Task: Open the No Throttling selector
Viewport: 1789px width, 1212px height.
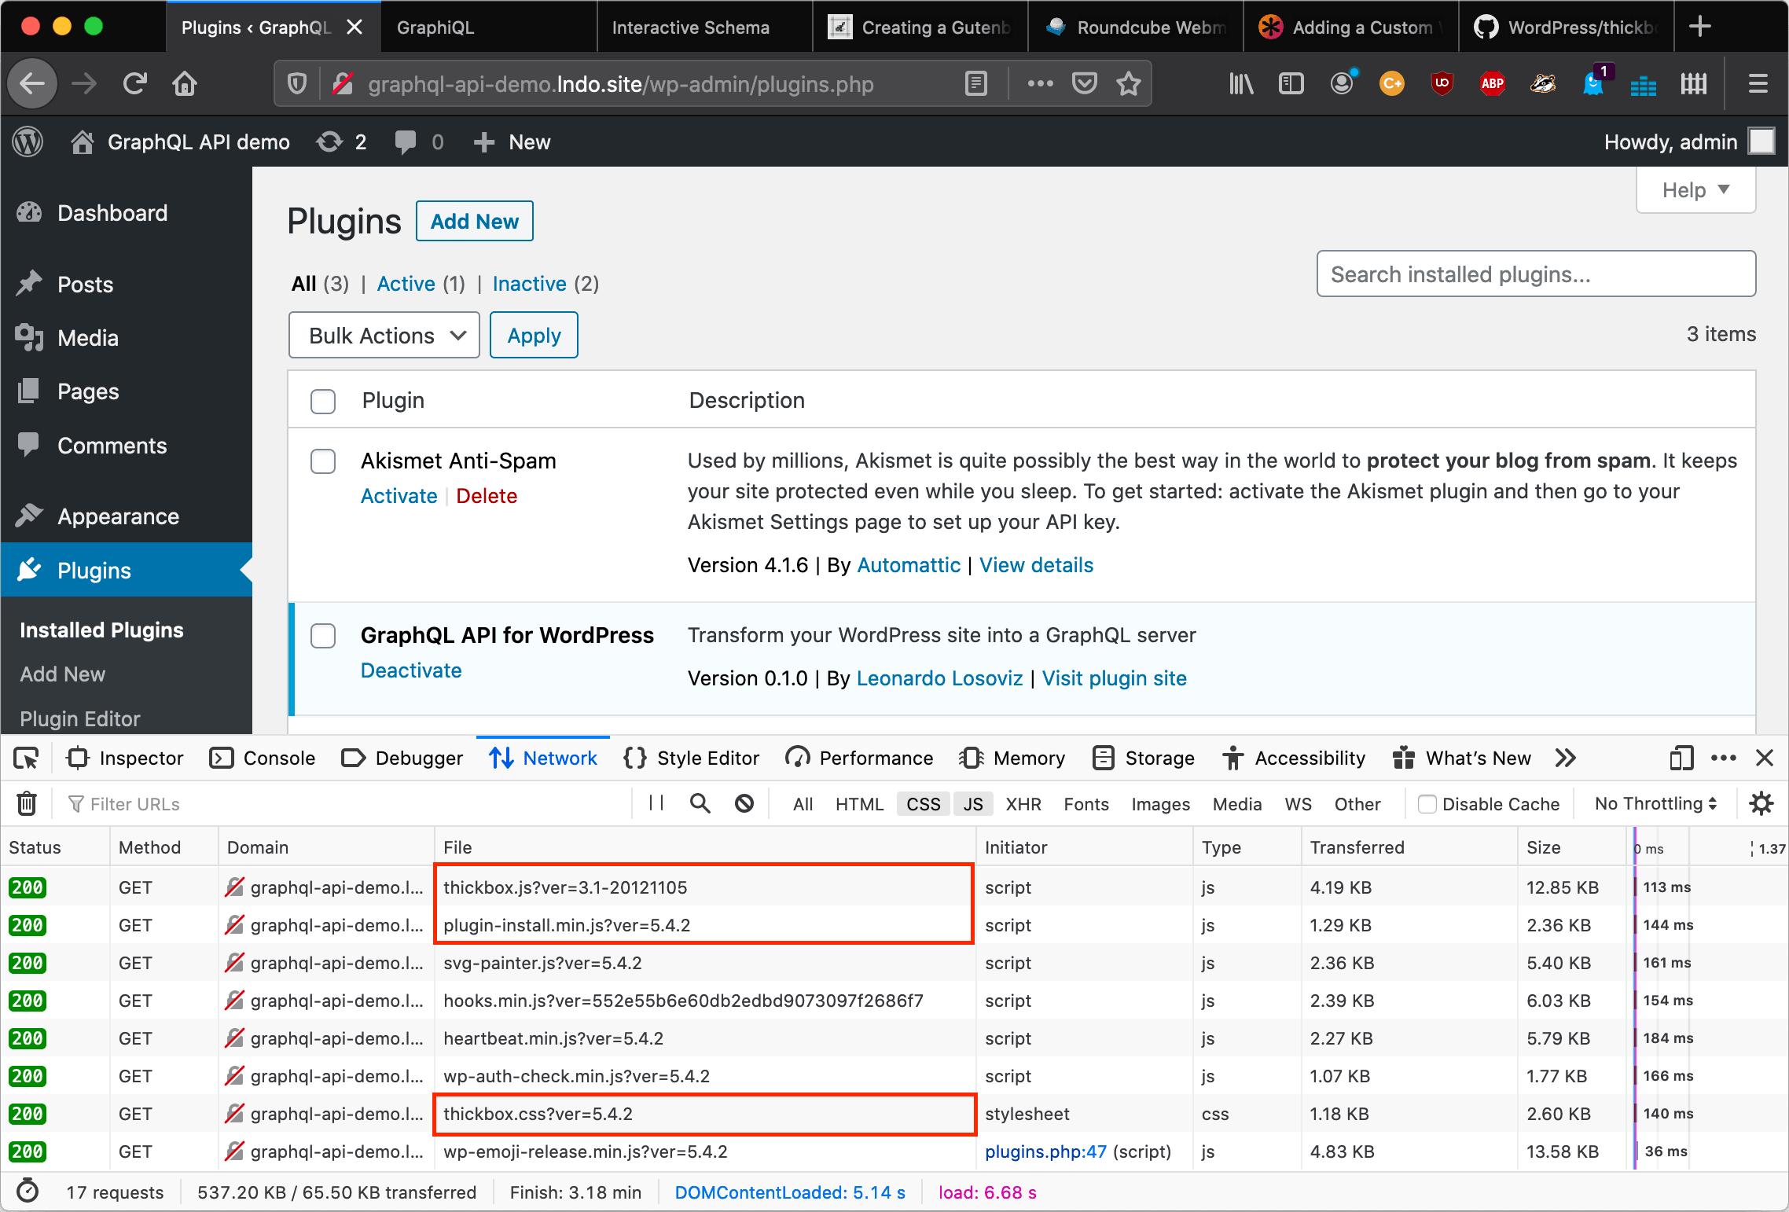Action: click(1655, 803)
